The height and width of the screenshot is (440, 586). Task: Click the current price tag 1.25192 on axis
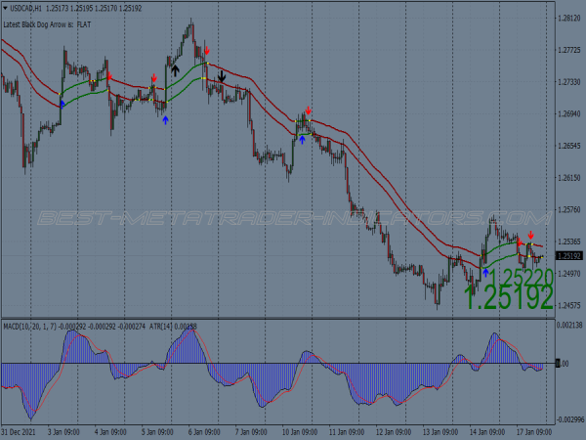click(x=569, y=256)
